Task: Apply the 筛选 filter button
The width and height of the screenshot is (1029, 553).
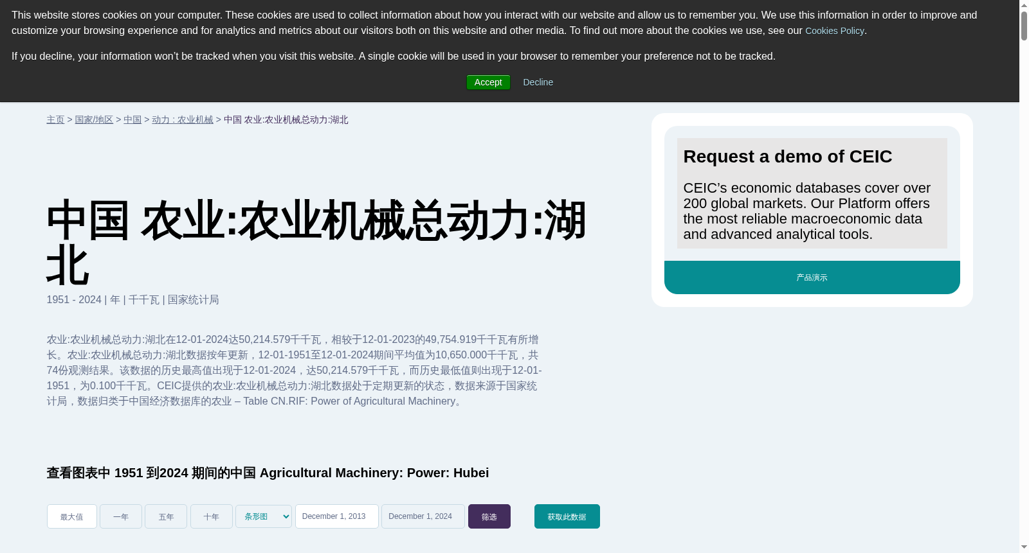Action: point(489,516)
